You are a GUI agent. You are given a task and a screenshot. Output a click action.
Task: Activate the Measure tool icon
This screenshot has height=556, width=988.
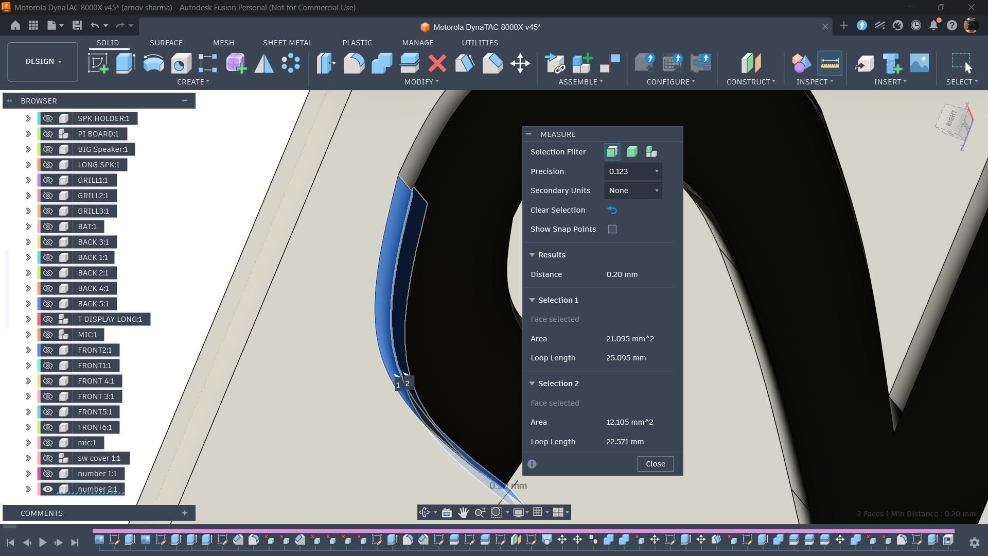[829, 63]
